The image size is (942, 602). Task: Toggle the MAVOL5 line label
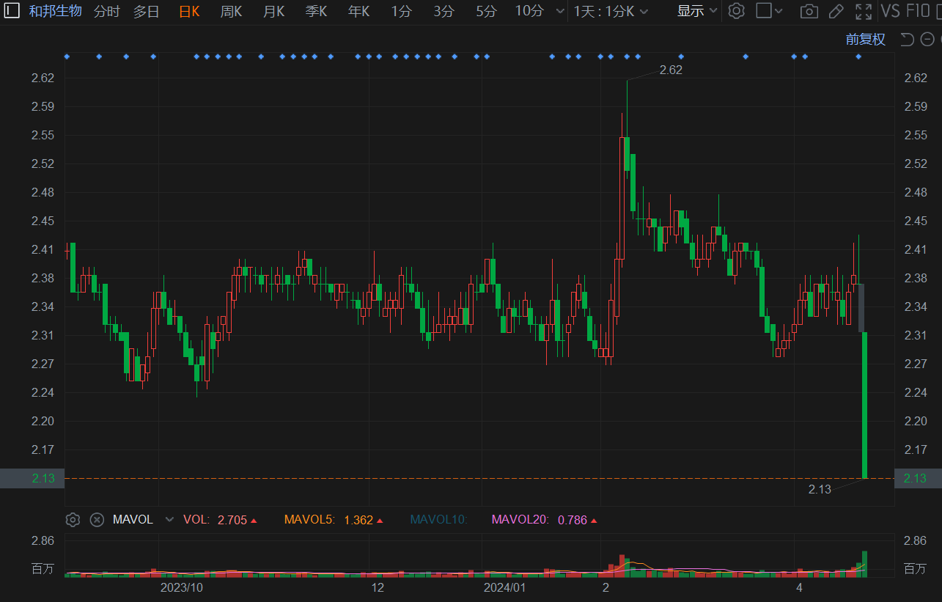pos(309,520)
